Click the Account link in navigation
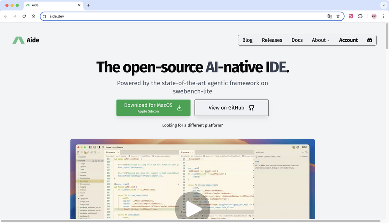The height and width of the screenshot is (223, 389). point(348,40)
